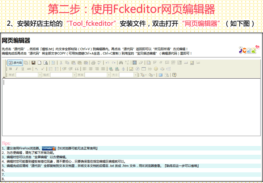This screenshot has height=183, width=263.
Task: Cut selection with the scissors icon
Action: [x=61, y=63]
